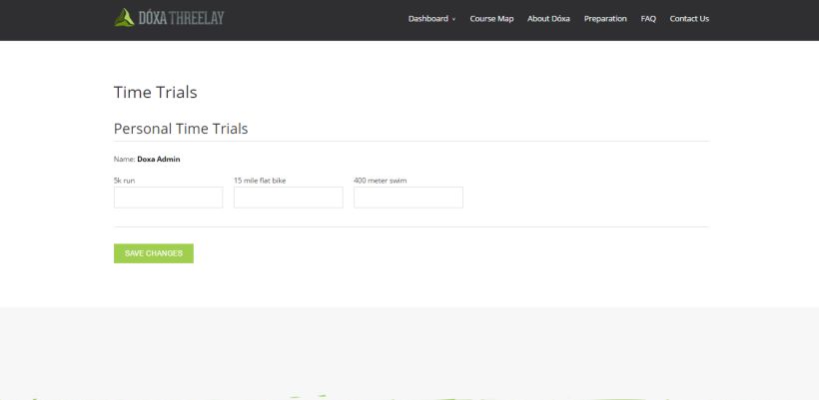Open the Dashboard menu item
Image resolution: width=819 pixels, height=400 pixels.
(427, 19)
